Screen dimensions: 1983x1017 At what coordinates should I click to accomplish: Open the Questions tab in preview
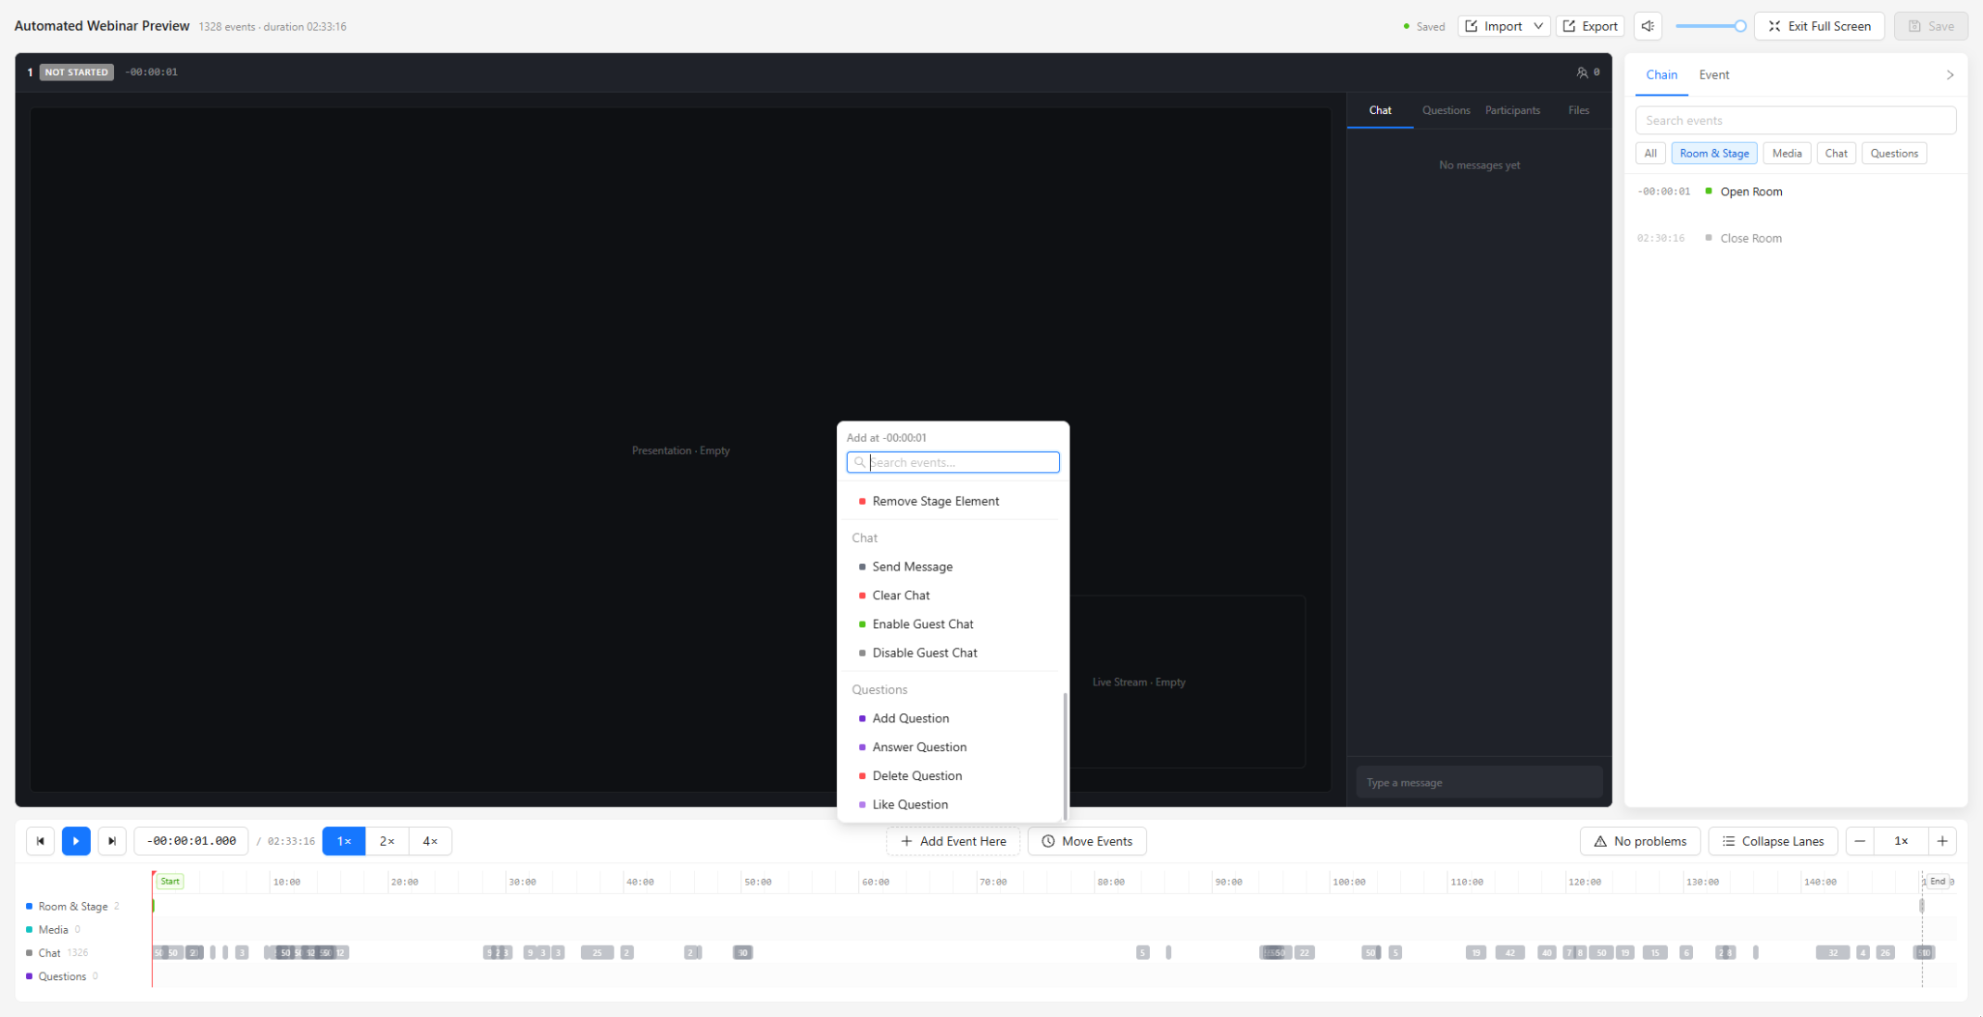[1446, 110]
